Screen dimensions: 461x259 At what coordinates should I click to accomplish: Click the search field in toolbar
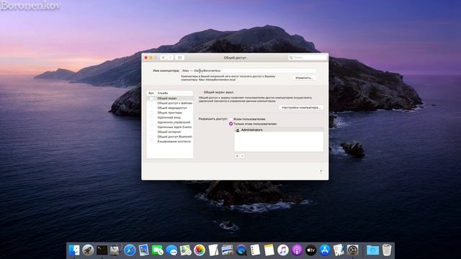click(x=308, y=58)
